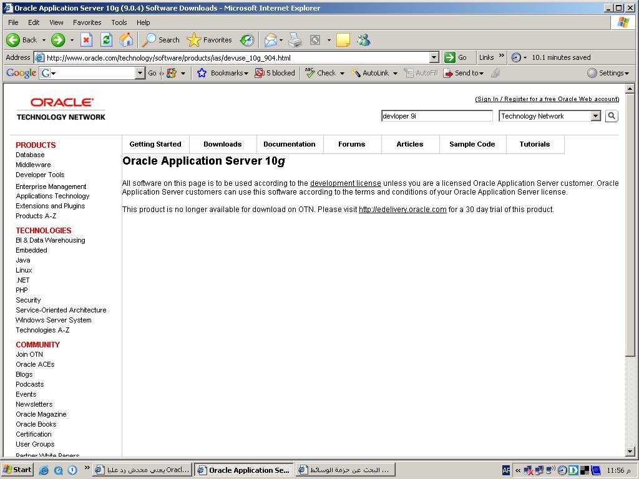Click the scroll down arrow of the page
This screenshot has height=479, width=639.
click(630, 451)
